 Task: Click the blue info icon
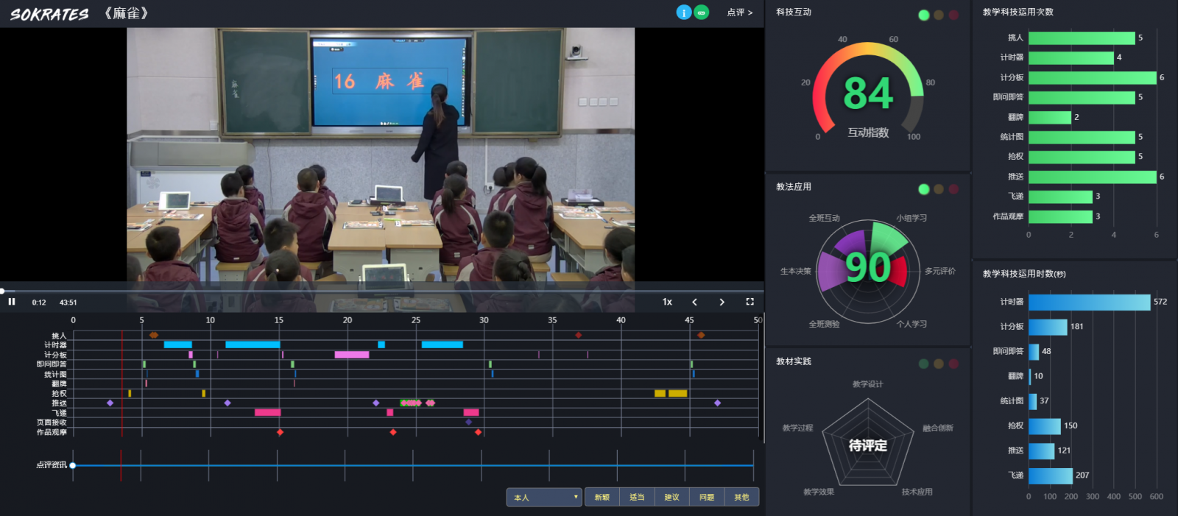[683, 13]
